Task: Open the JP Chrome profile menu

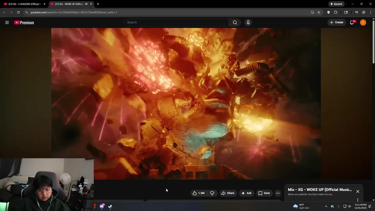Action: (x=364, y=12)
